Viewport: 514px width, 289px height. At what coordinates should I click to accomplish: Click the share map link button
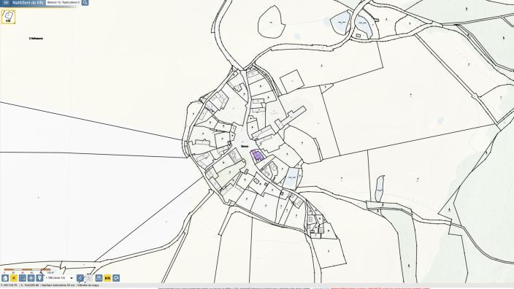pos(116,278)
